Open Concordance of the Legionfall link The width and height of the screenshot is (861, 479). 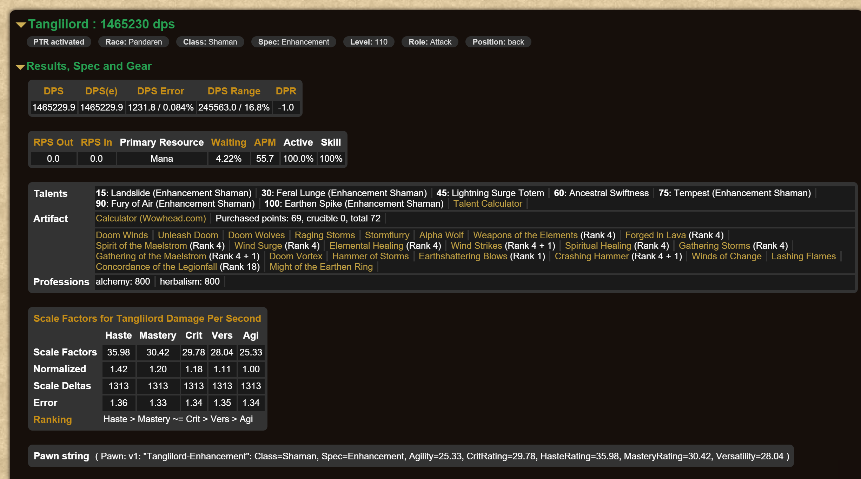coord(156,267)
